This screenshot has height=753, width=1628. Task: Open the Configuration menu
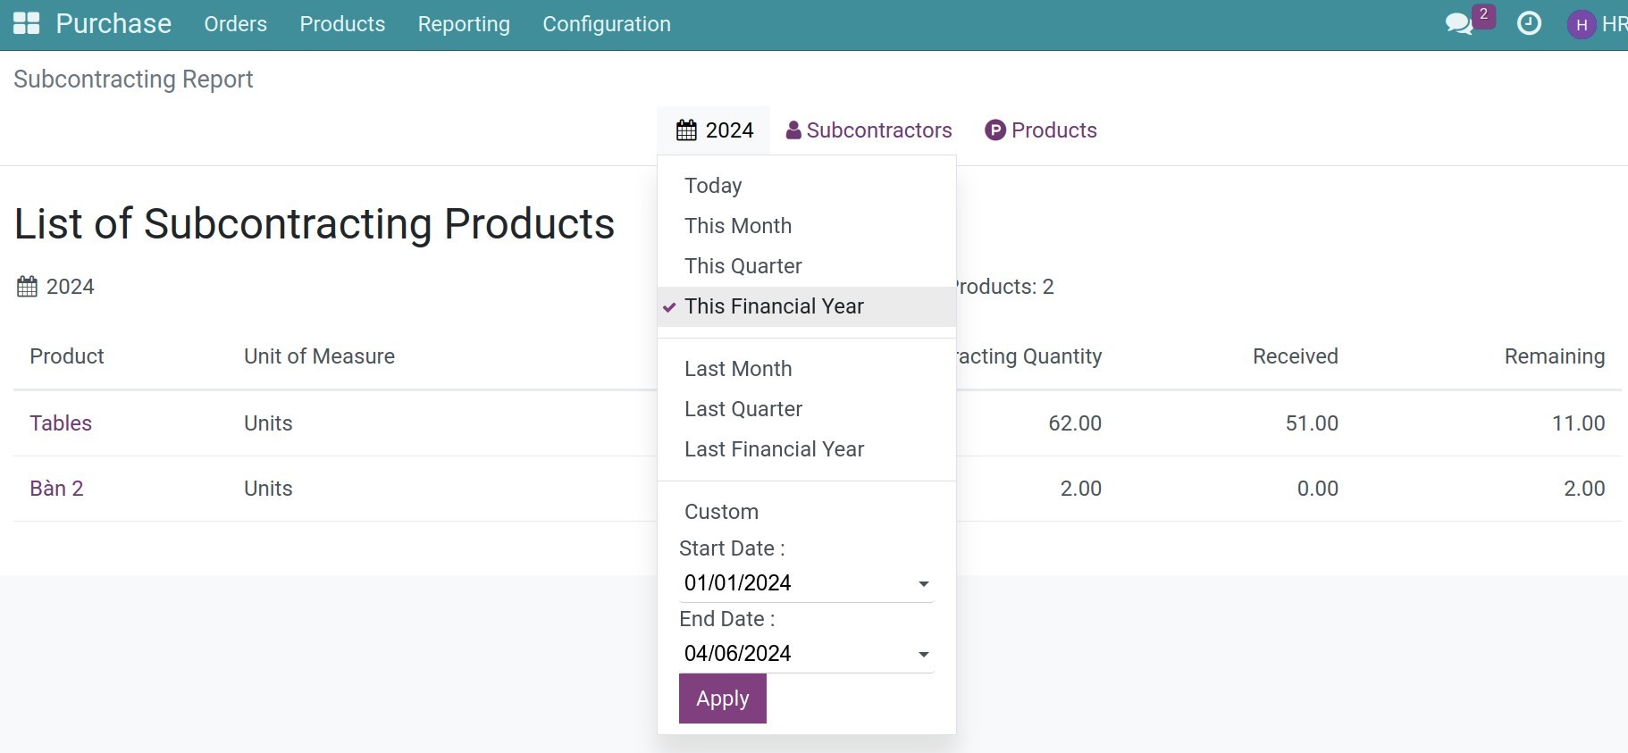606,24
